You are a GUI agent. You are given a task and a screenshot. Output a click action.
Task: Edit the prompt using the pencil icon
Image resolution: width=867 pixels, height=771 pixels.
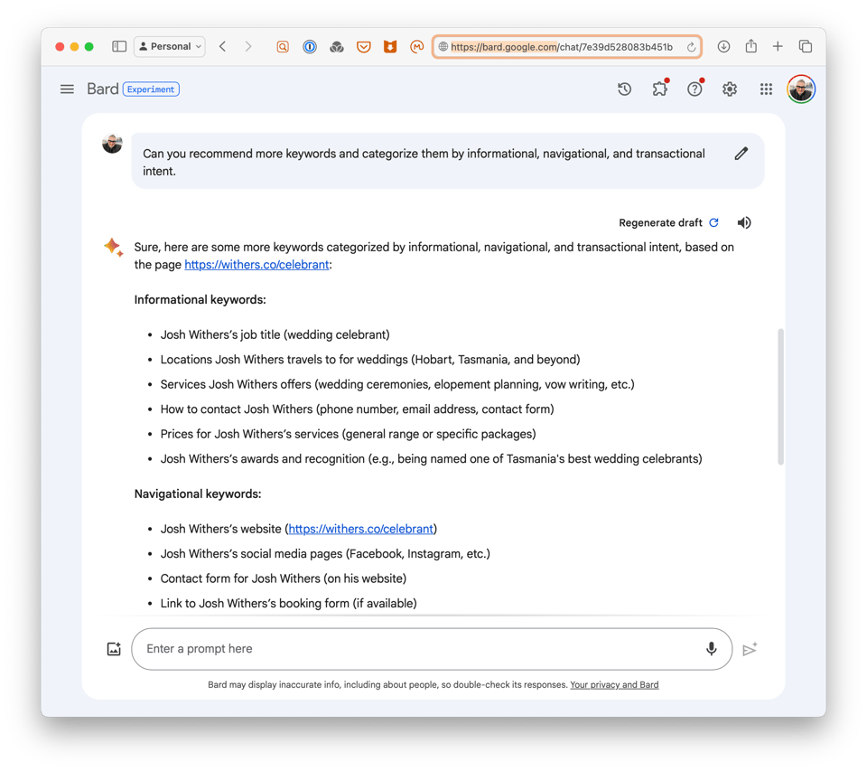(741, 154)
